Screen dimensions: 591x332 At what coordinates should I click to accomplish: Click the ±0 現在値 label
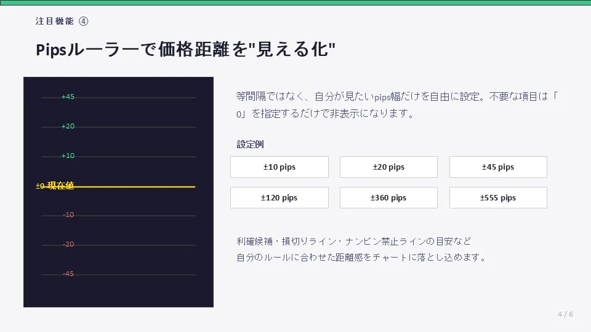(55, 186)
